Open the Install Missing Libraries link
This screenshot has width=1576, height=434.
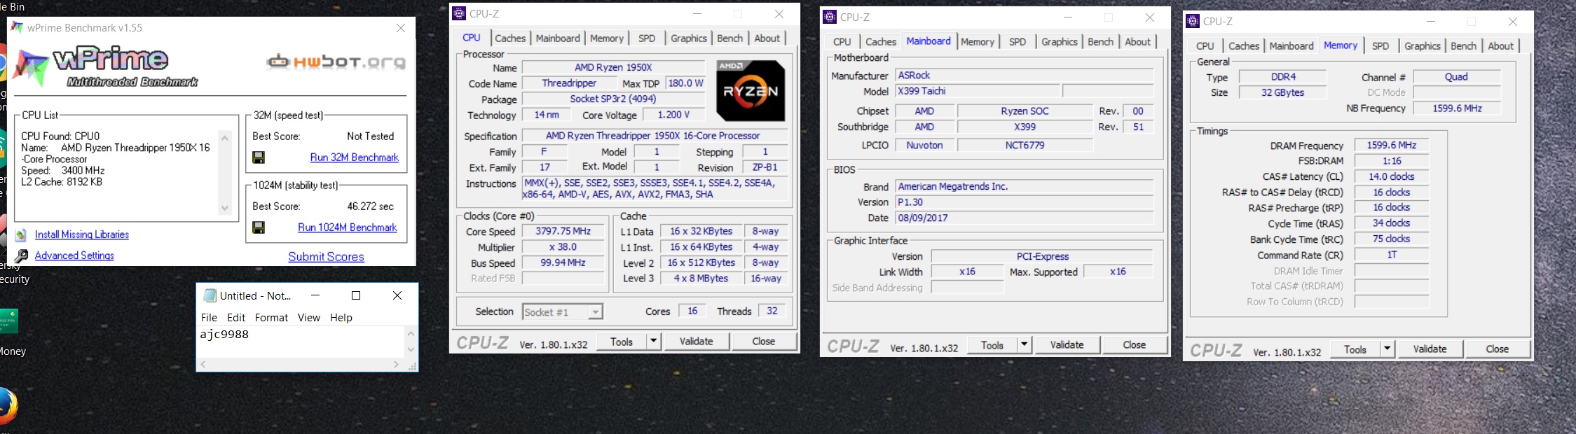pyautogui.click(x=82, y=234)
